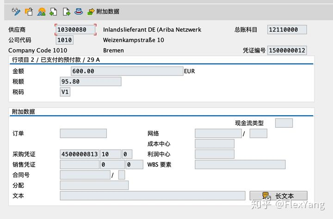Click the other document squares icon

pyautogui.click(x=29, y=12)
